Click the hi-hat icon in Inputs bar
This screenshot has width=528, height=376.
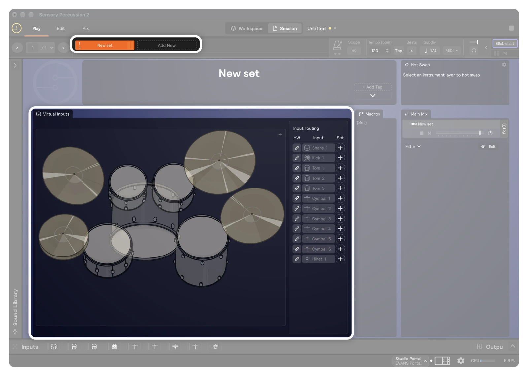(175, 347)
